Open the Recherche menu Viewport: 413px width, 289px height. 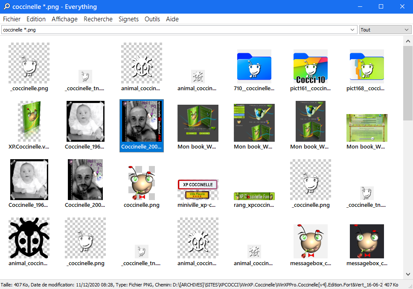pos(98,19)
